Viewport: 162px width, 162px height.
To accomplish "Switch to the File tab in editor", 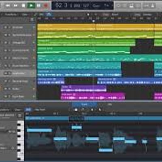I will (x=109, y=104).
